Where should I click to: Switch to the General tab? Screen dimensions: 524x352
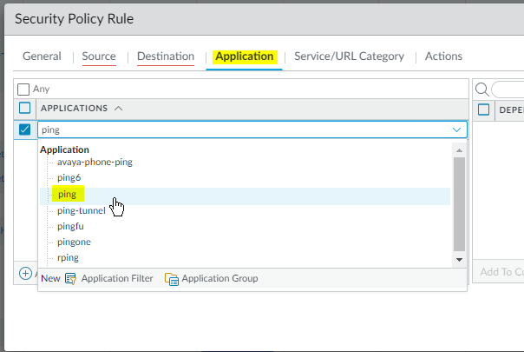[x=42, y=56]
